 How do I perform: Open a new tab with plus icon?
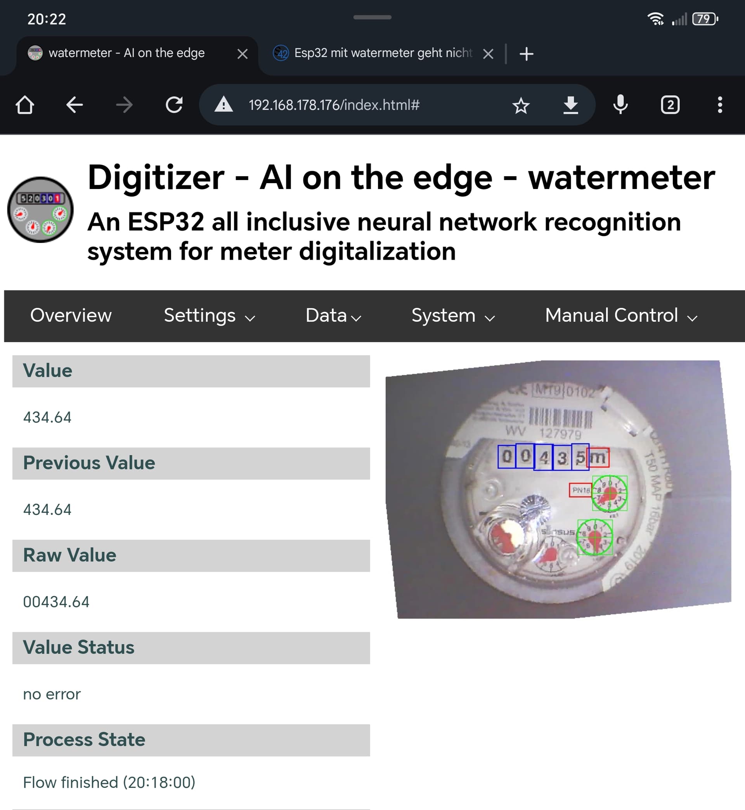[527, 54]
